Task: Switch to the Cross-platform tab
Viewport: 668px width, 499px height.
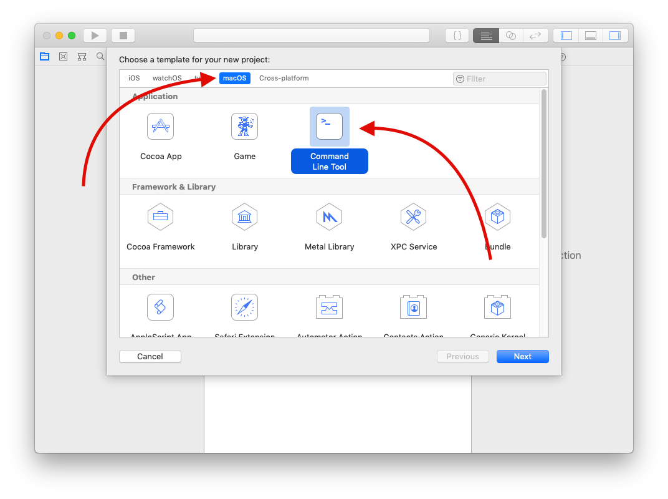Action: click(284, 78)
